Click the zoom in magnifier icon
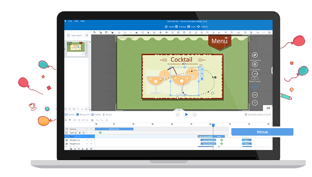The height and width of the screenshot is (177, 312). pos(226,32)
